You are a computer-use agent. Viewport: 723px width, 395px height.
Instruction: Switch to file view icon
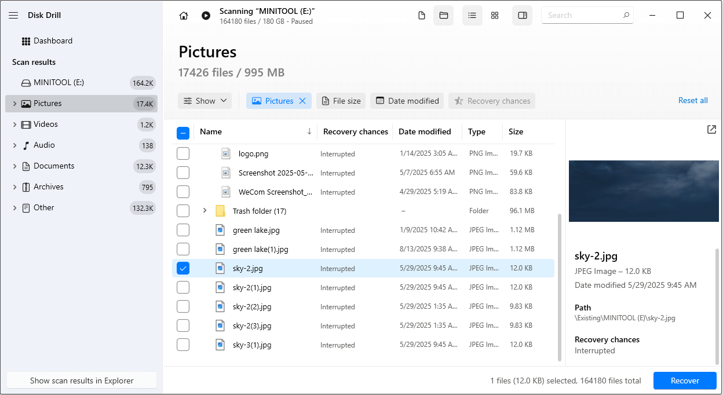tap(422, 16)
